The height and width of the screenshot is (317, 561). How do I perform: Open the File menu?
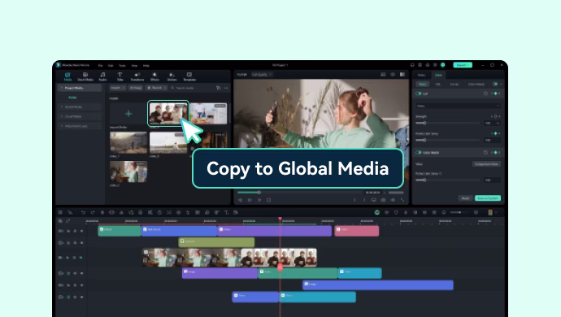pos(101,66)
